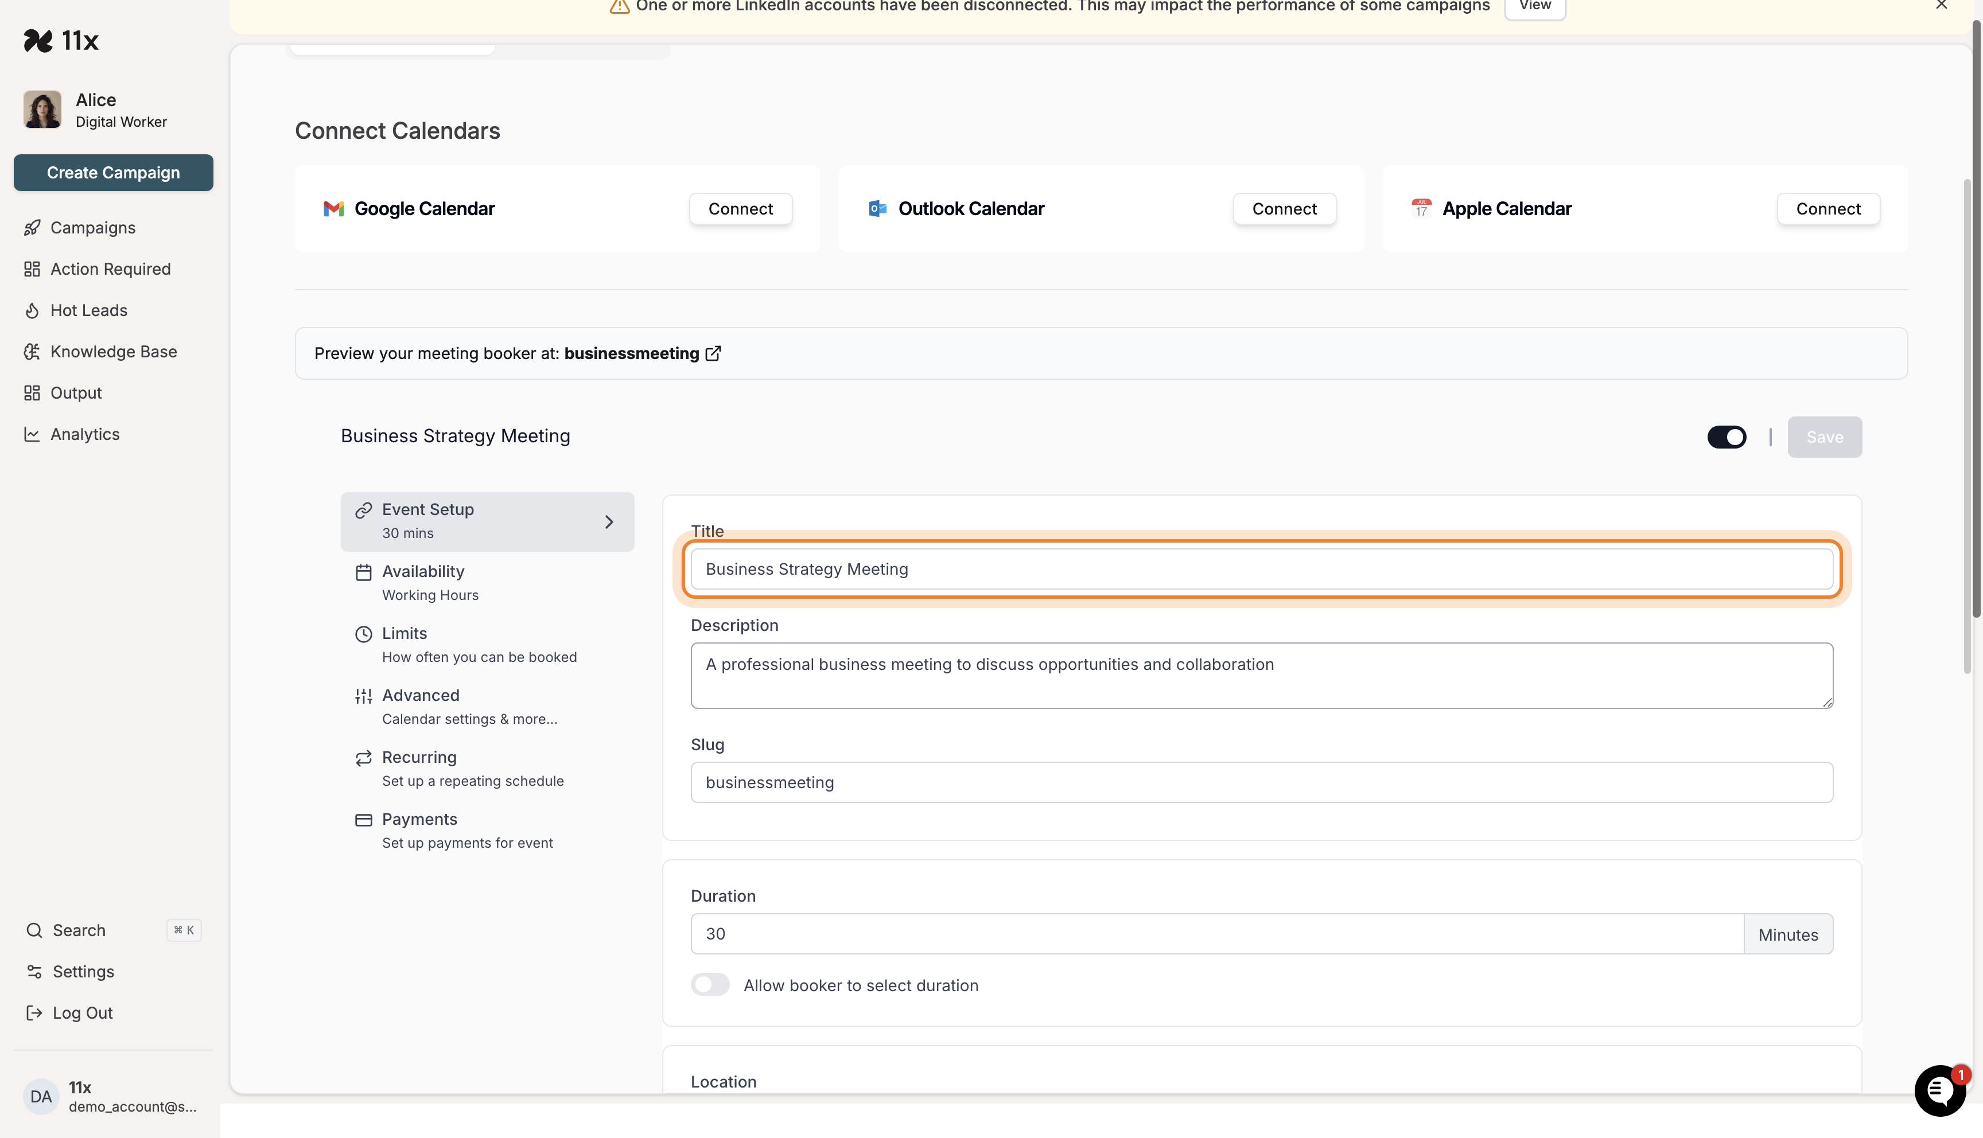
Task: Open Analytics chart icon
Action: pos(32,435)
